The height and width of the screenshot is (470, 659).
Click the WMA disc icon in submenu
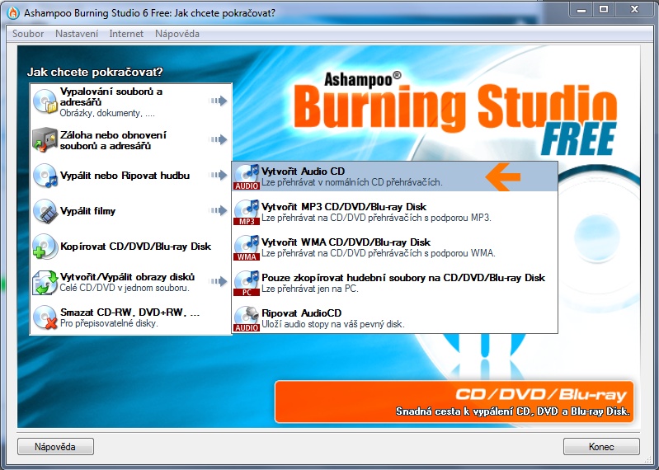(x=247, y=247)
